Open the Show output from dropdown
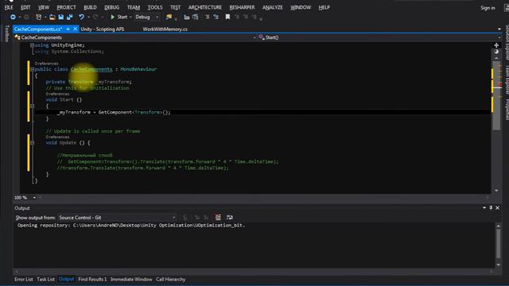Image resolution: width=509 pixels, height=286 pixels. (x=118, y=217)
